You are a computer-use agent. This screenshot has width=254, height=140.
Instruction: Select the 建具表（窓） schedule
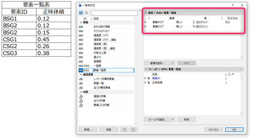click(106, 44)
